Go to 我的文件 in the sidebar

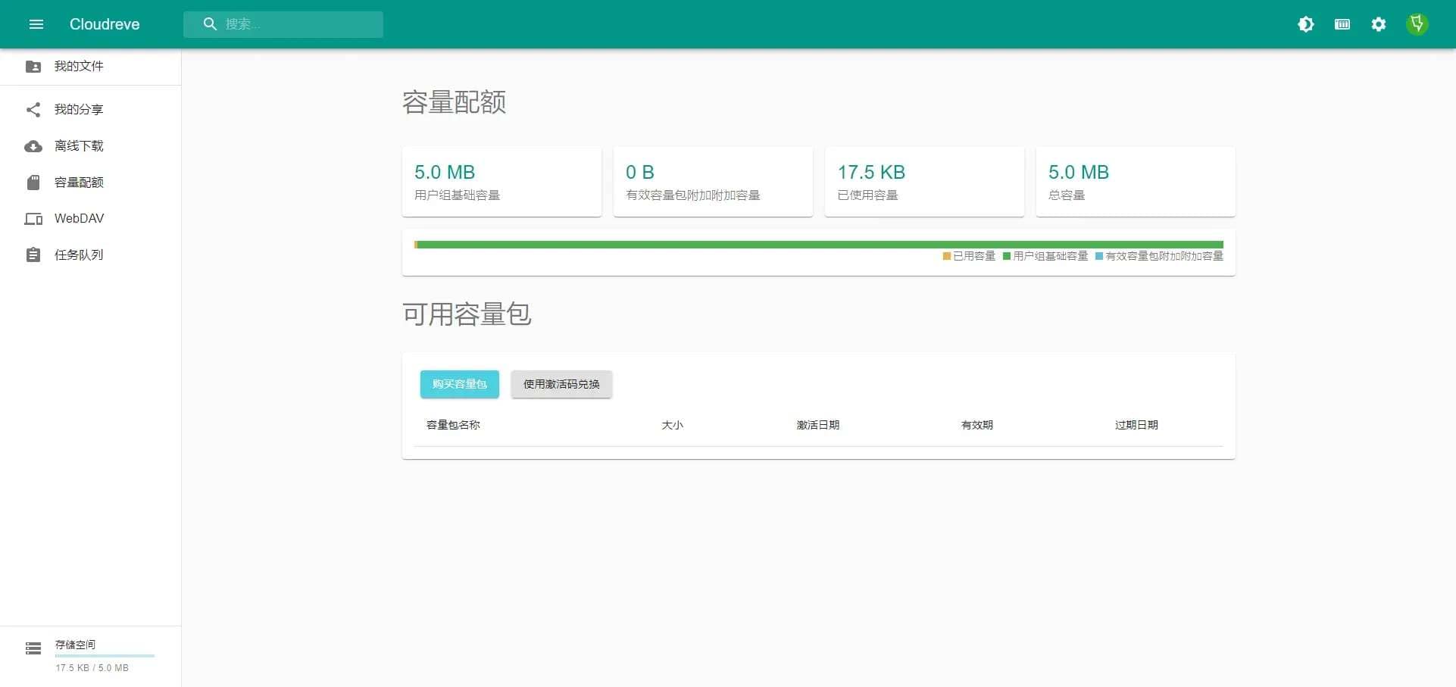(x=90, y=67)
